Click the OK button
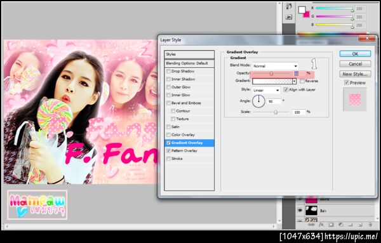Image resolution: width=381 pixels, height=243 pixels. pyautogui.click(x=355, y=54)
